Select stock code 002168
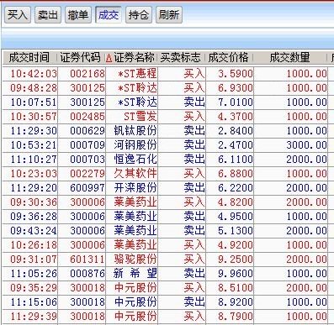334x325 pixels. (x=87, y=74)
